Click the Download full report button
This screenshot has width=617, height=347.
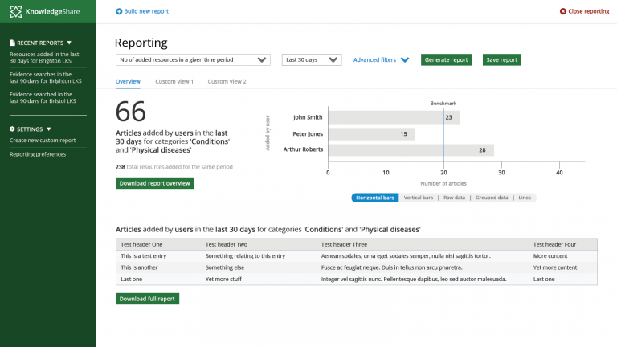[x=147, y=299]
